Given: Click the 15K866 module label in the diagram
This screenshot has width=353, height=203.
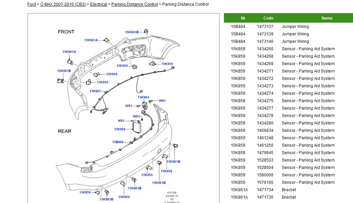Looking at the screenshot, I should [x=120, y=129].
